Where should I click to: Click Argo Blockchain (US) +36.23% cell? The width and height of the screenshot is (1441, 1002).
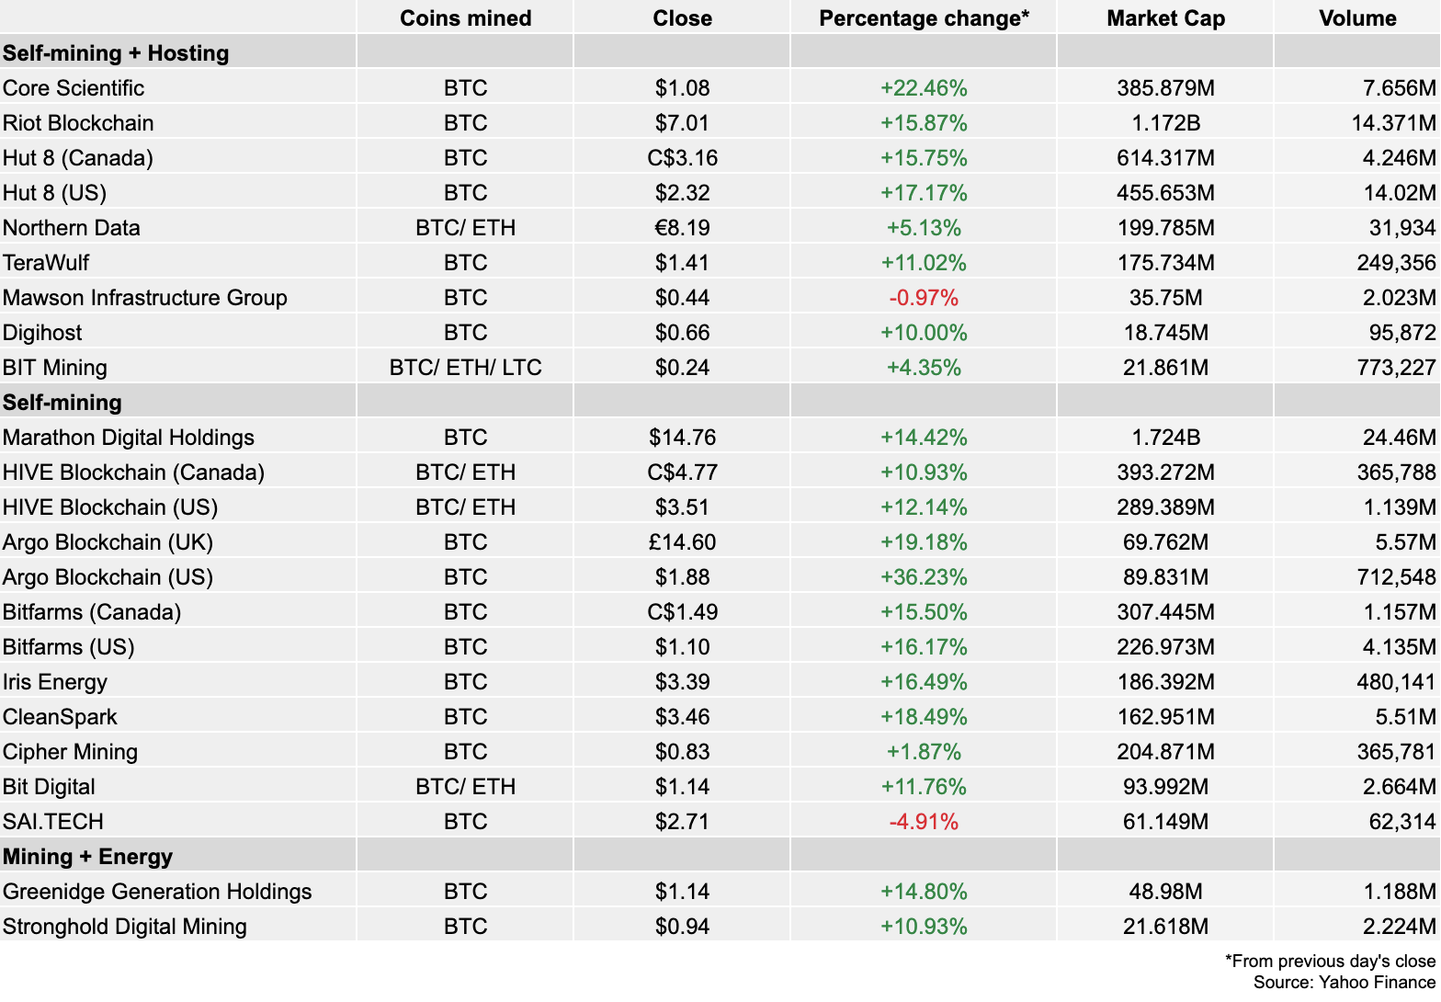[924, 577]
